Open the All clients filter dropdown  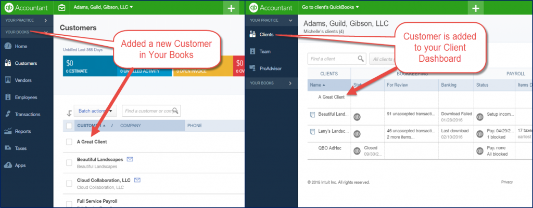click(382, 59)
